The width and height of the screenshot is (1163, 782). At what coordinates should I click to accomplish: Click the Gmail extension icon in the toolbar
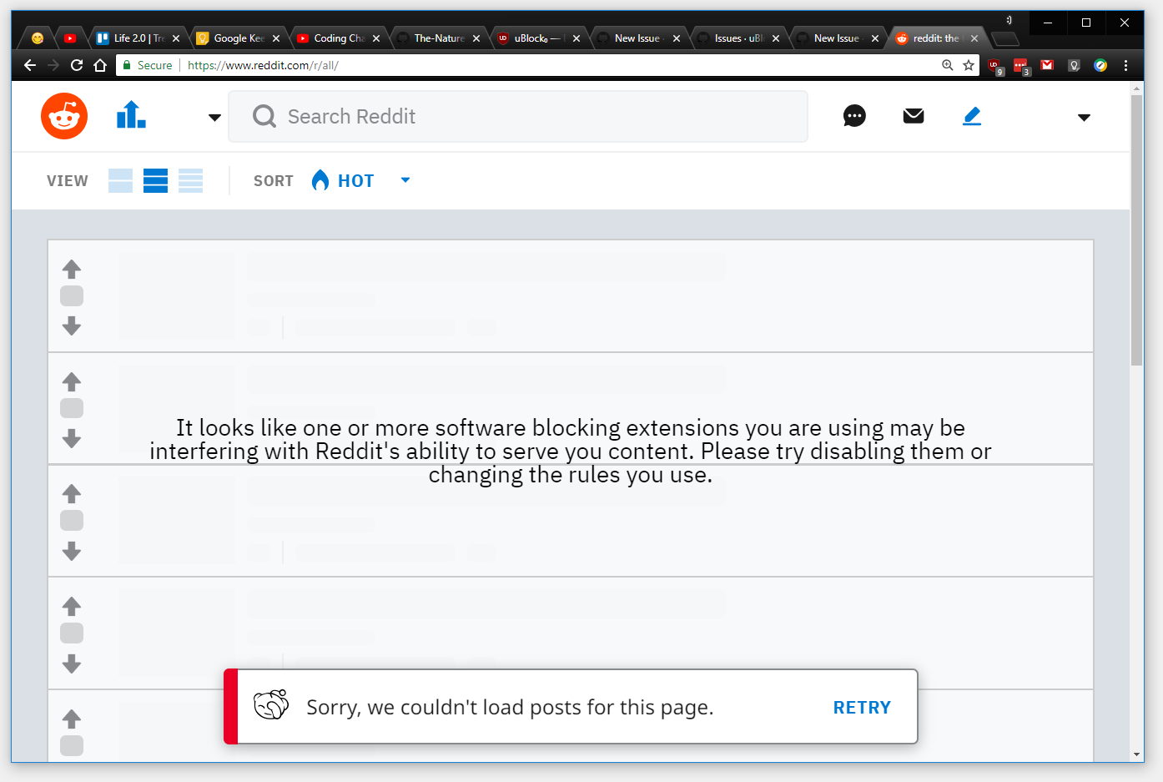(1047, 65)
